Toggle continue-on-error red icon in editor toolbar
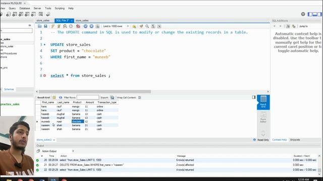The width and height of the screenshot is (323, 181). click(x=78, y=26)
